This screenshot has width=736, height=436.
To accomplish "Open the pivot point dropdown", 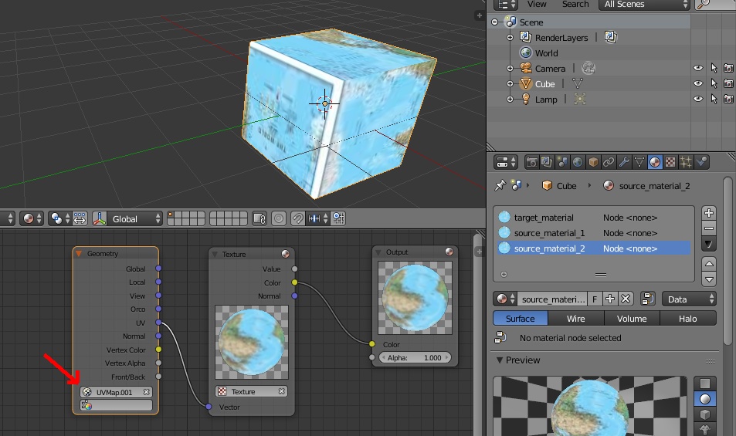I will 61,218.
